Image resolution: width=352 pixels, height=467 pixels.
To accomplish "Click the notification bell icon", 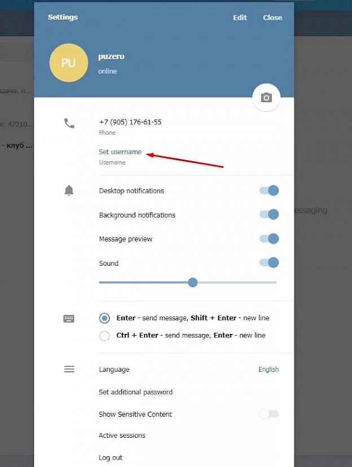I will 69,190.
